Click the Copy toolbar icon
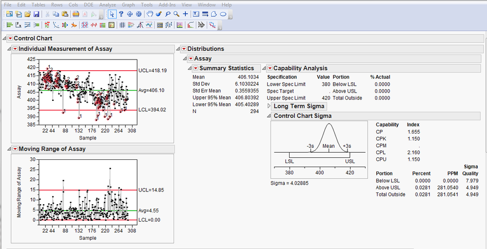 coord(56,14)
